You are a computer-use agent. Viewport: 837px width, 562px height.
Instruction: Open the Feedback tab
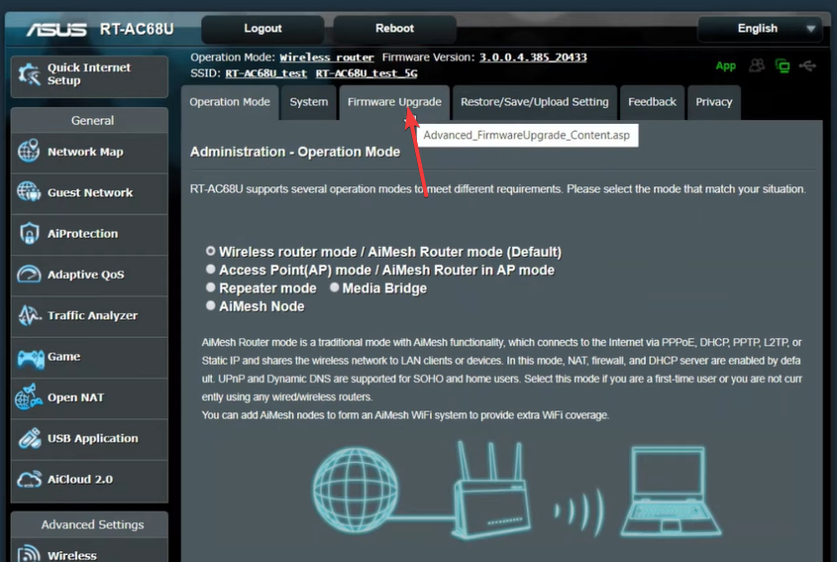(x=652, y=102)
